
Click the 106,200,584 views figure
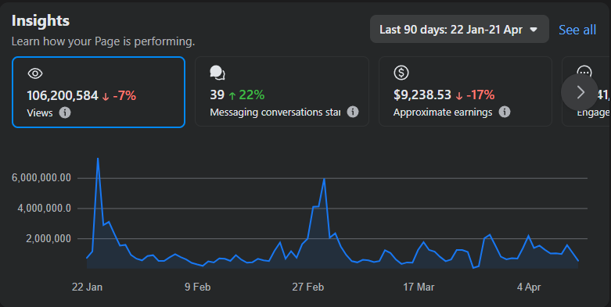click(63, 95)
